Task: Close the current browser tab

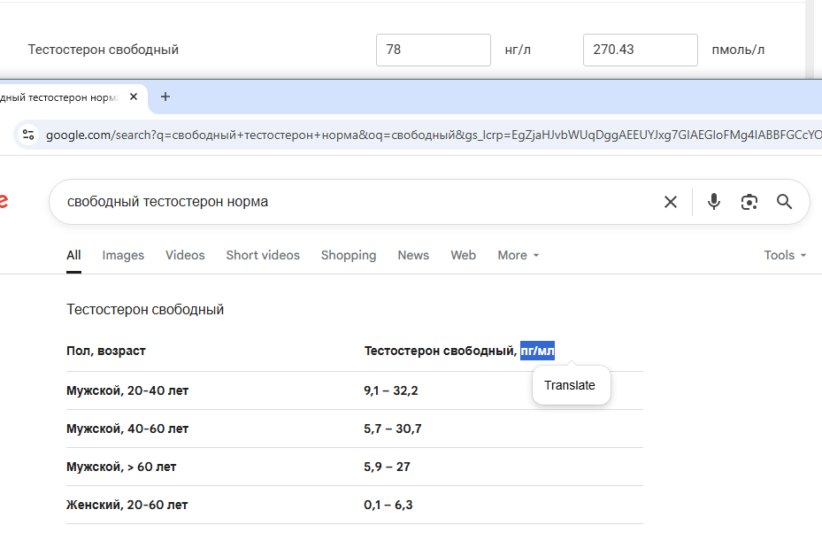Action: point(134,97)
